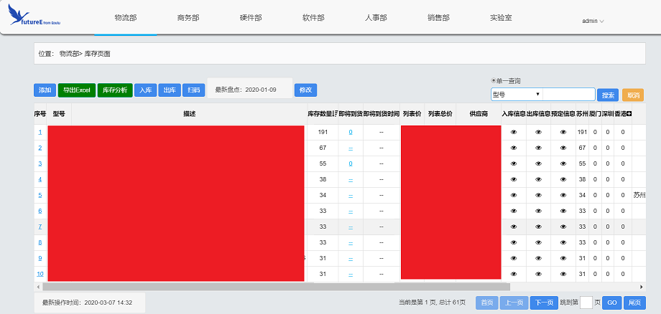The width and height of the screenshot is (661, 314).
Task: Open row 1 serial number link
Action: (40, 132)
